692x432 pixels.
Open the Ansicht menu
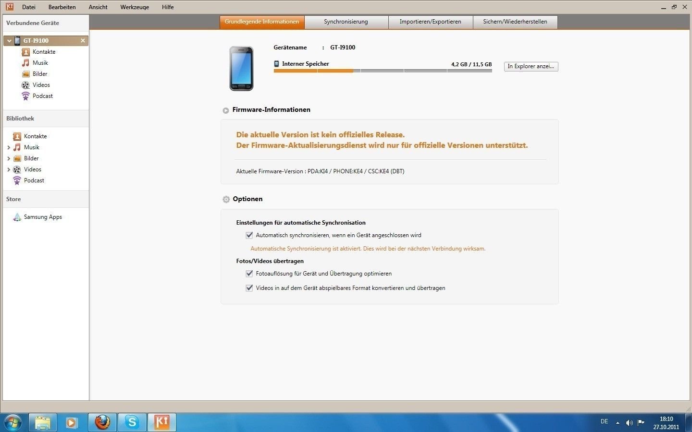(98, 7)
